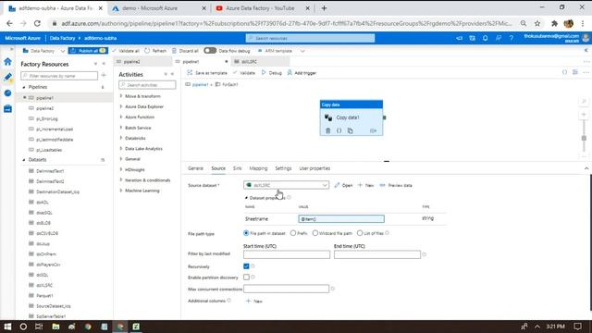The image size is (592, 333).
Task: Click the Sheetname value input field
Action: click(x=341, y=218)
